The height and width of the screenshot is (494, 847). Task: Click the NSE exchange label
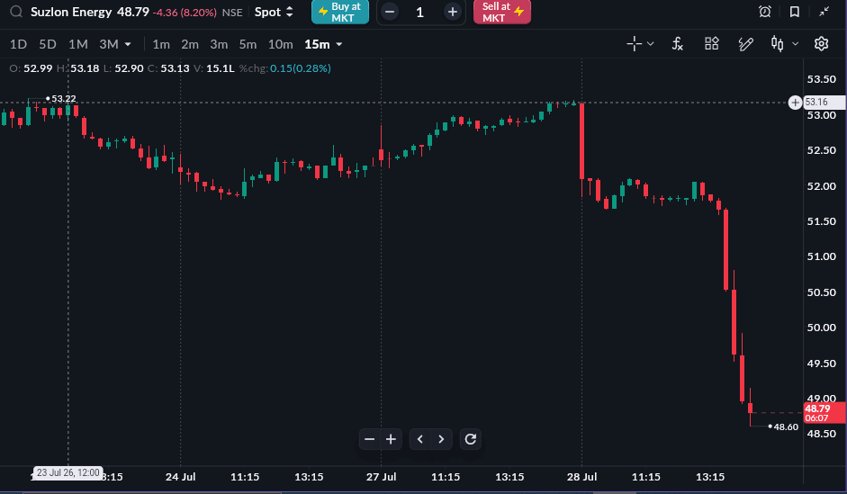click(x=232, y=13)
